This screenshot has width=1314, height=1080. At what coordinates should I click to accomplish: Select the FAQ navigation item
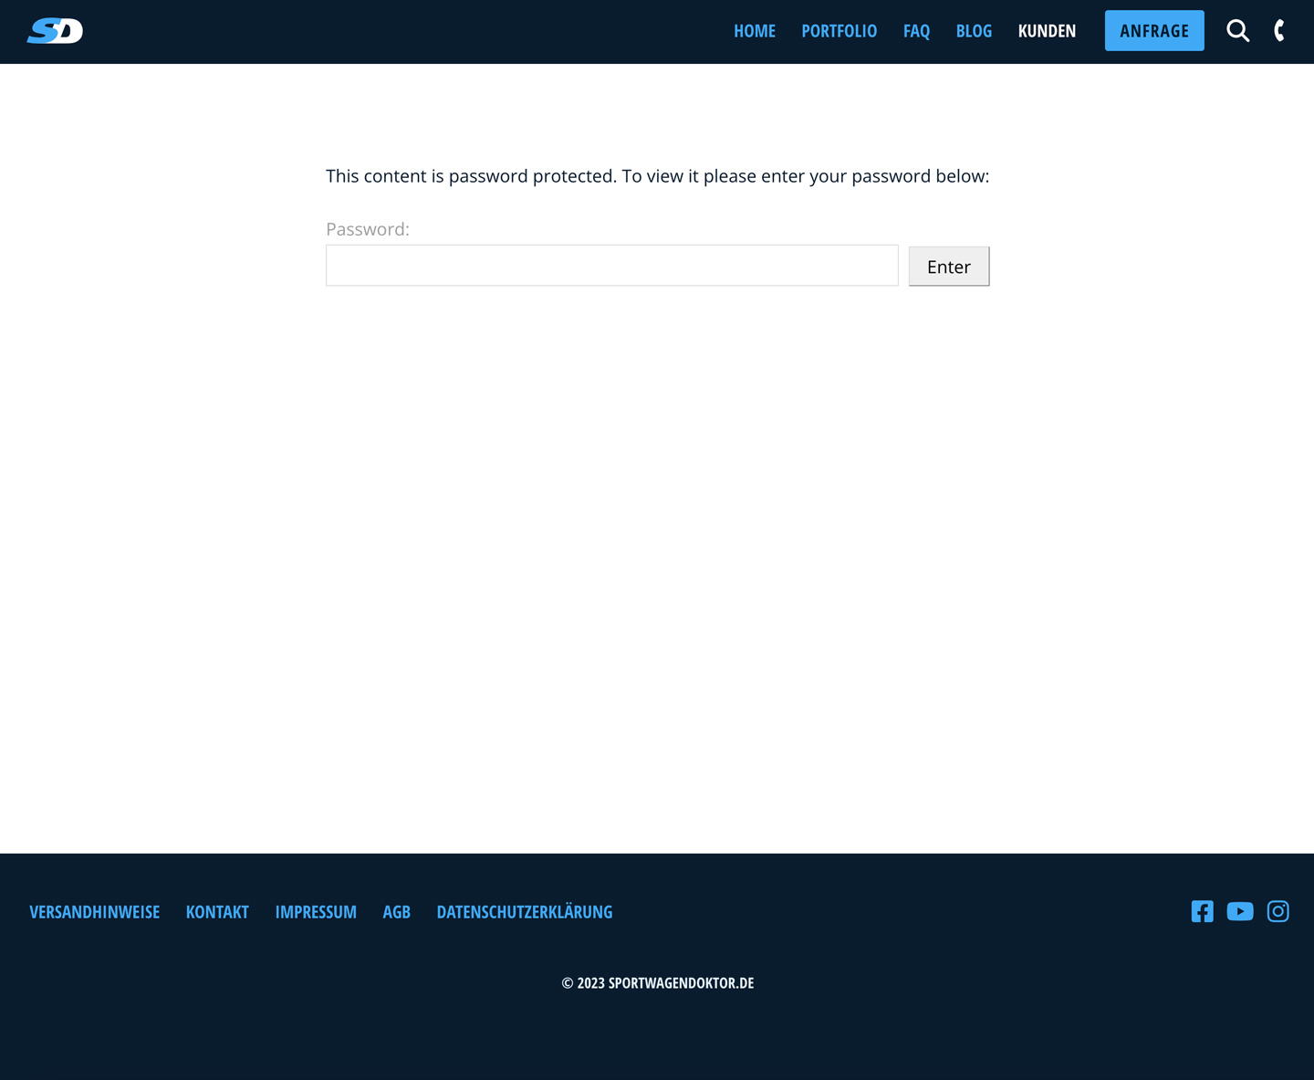[x=916, y=30]
